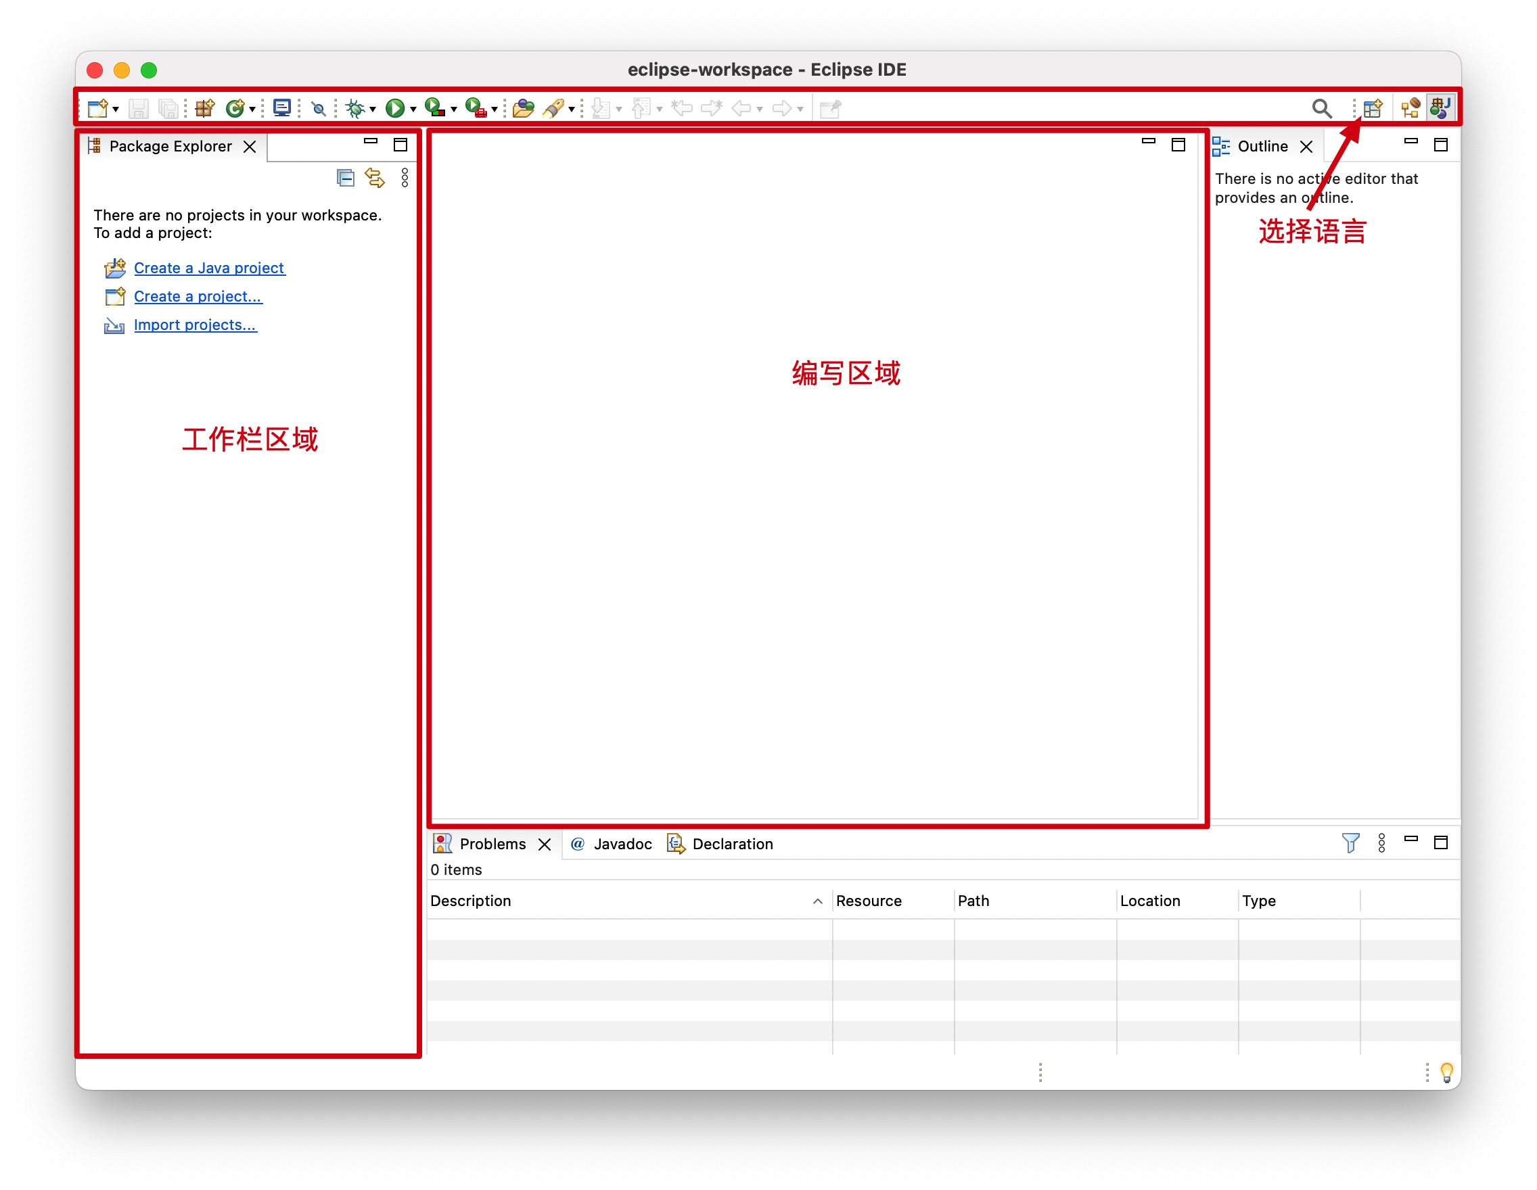The height and width of the screenshot is (1190, 1537).
Task: Sort by the Location column header
Action: pyautogui.click(x=1176, y=901)
